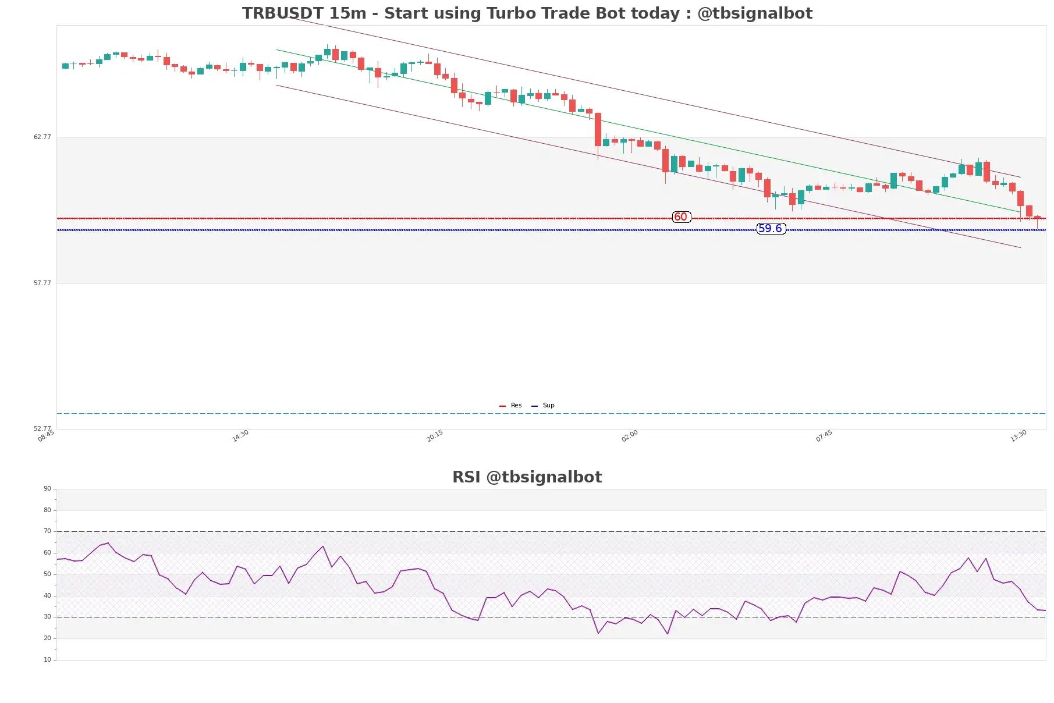Click the RSI axis label 90
1054x703 pixels.
[47, 489]
